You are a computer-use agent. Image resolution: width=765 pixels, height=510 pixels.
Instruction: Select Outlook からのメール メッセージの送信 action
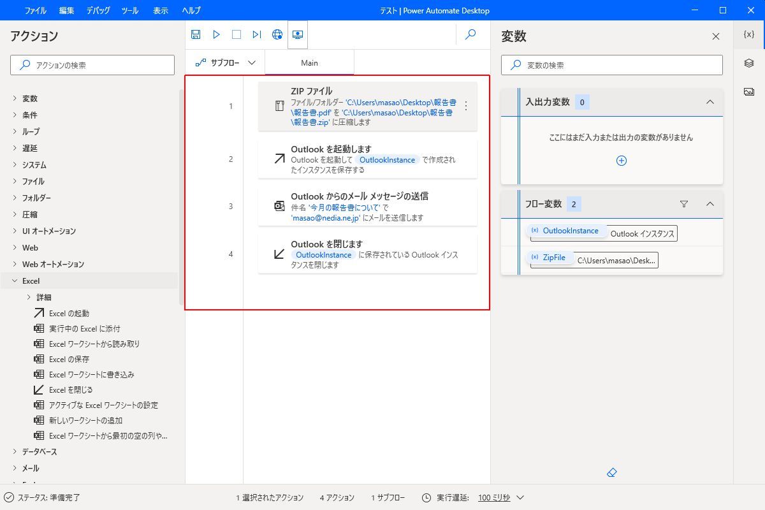pyautogui.click(x=367, y=207)
